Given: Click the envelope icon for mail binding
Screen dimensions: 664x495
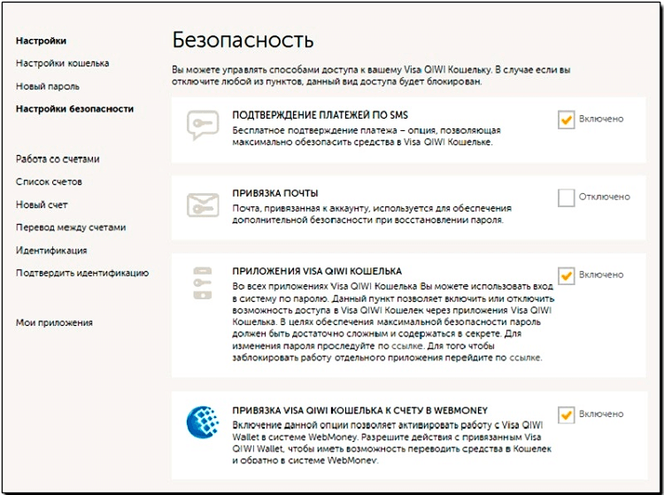Looking at the screenshot, I should (203, 205).
